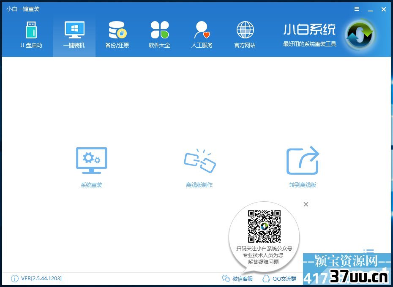
Task: Click the 离线版制作 broken chain icon
Action: 199,160
